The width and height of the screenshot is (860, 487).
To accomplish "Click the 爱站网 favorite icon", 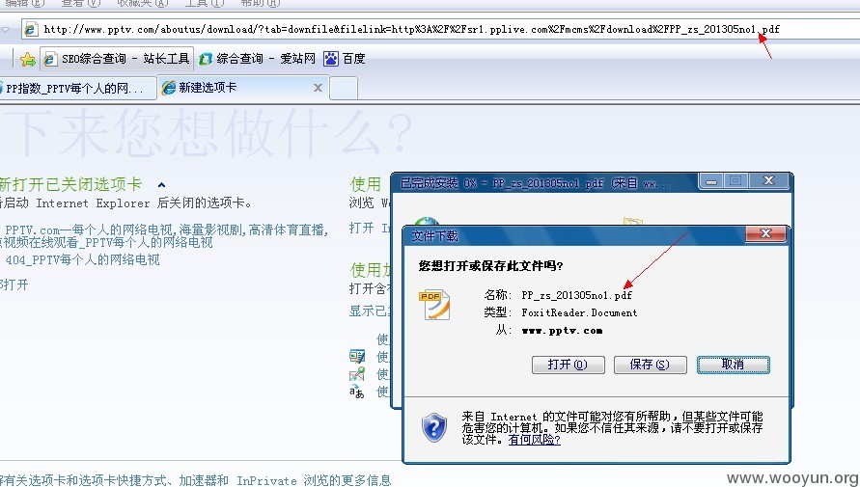I will 206,59.
